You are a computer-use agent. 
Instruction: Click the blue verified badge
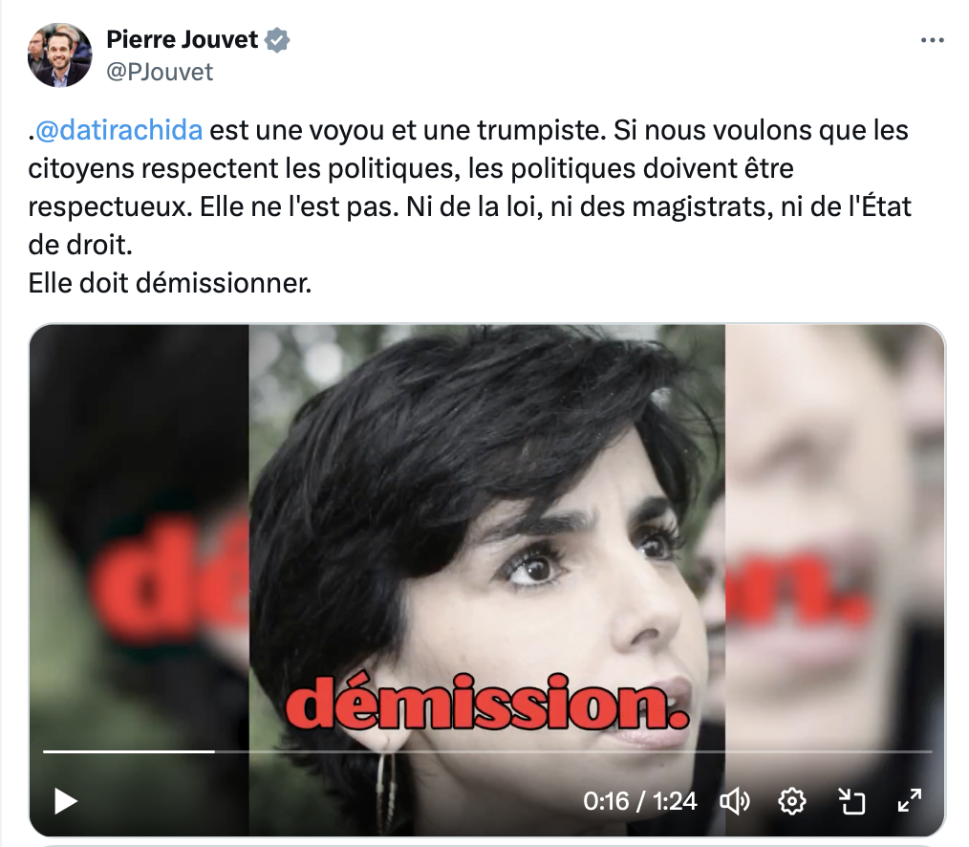(x=277, y=40)
